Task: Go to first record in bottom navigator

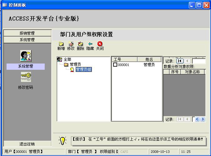Action: pyautogui.click(x=180, y=119)
